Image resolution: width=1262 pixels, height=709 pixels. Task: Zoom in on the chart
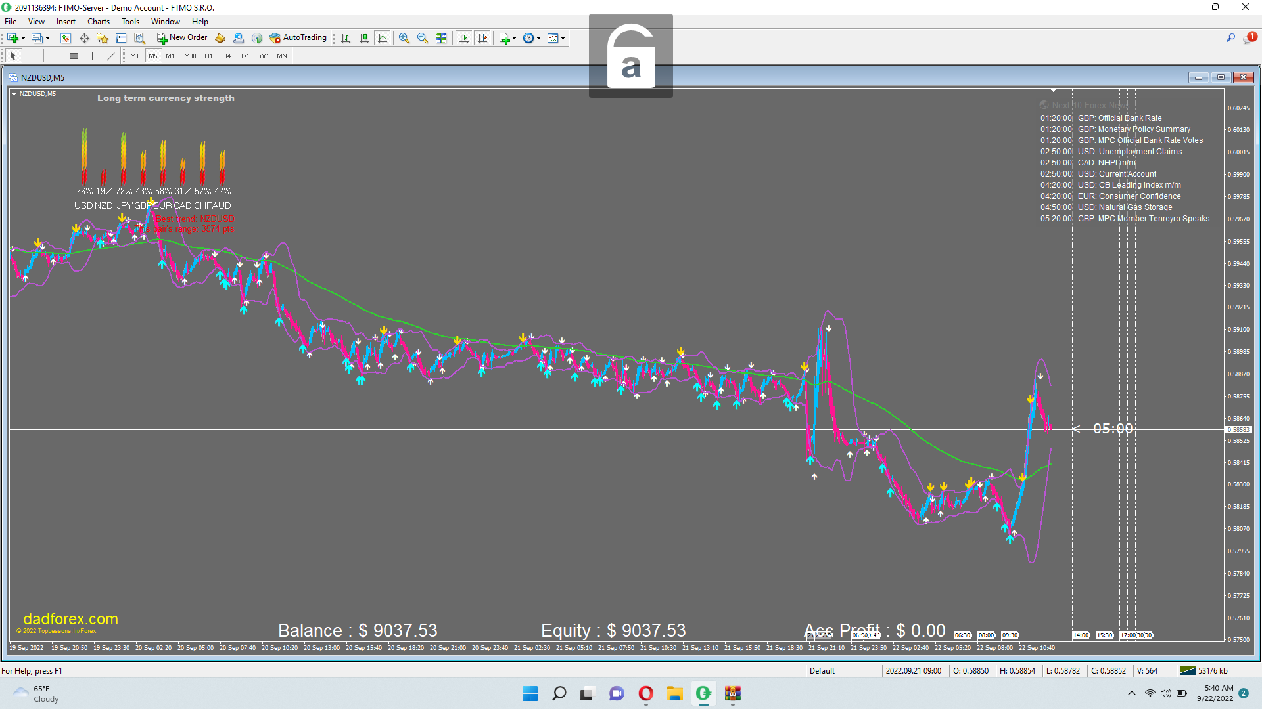coord(404,38)
